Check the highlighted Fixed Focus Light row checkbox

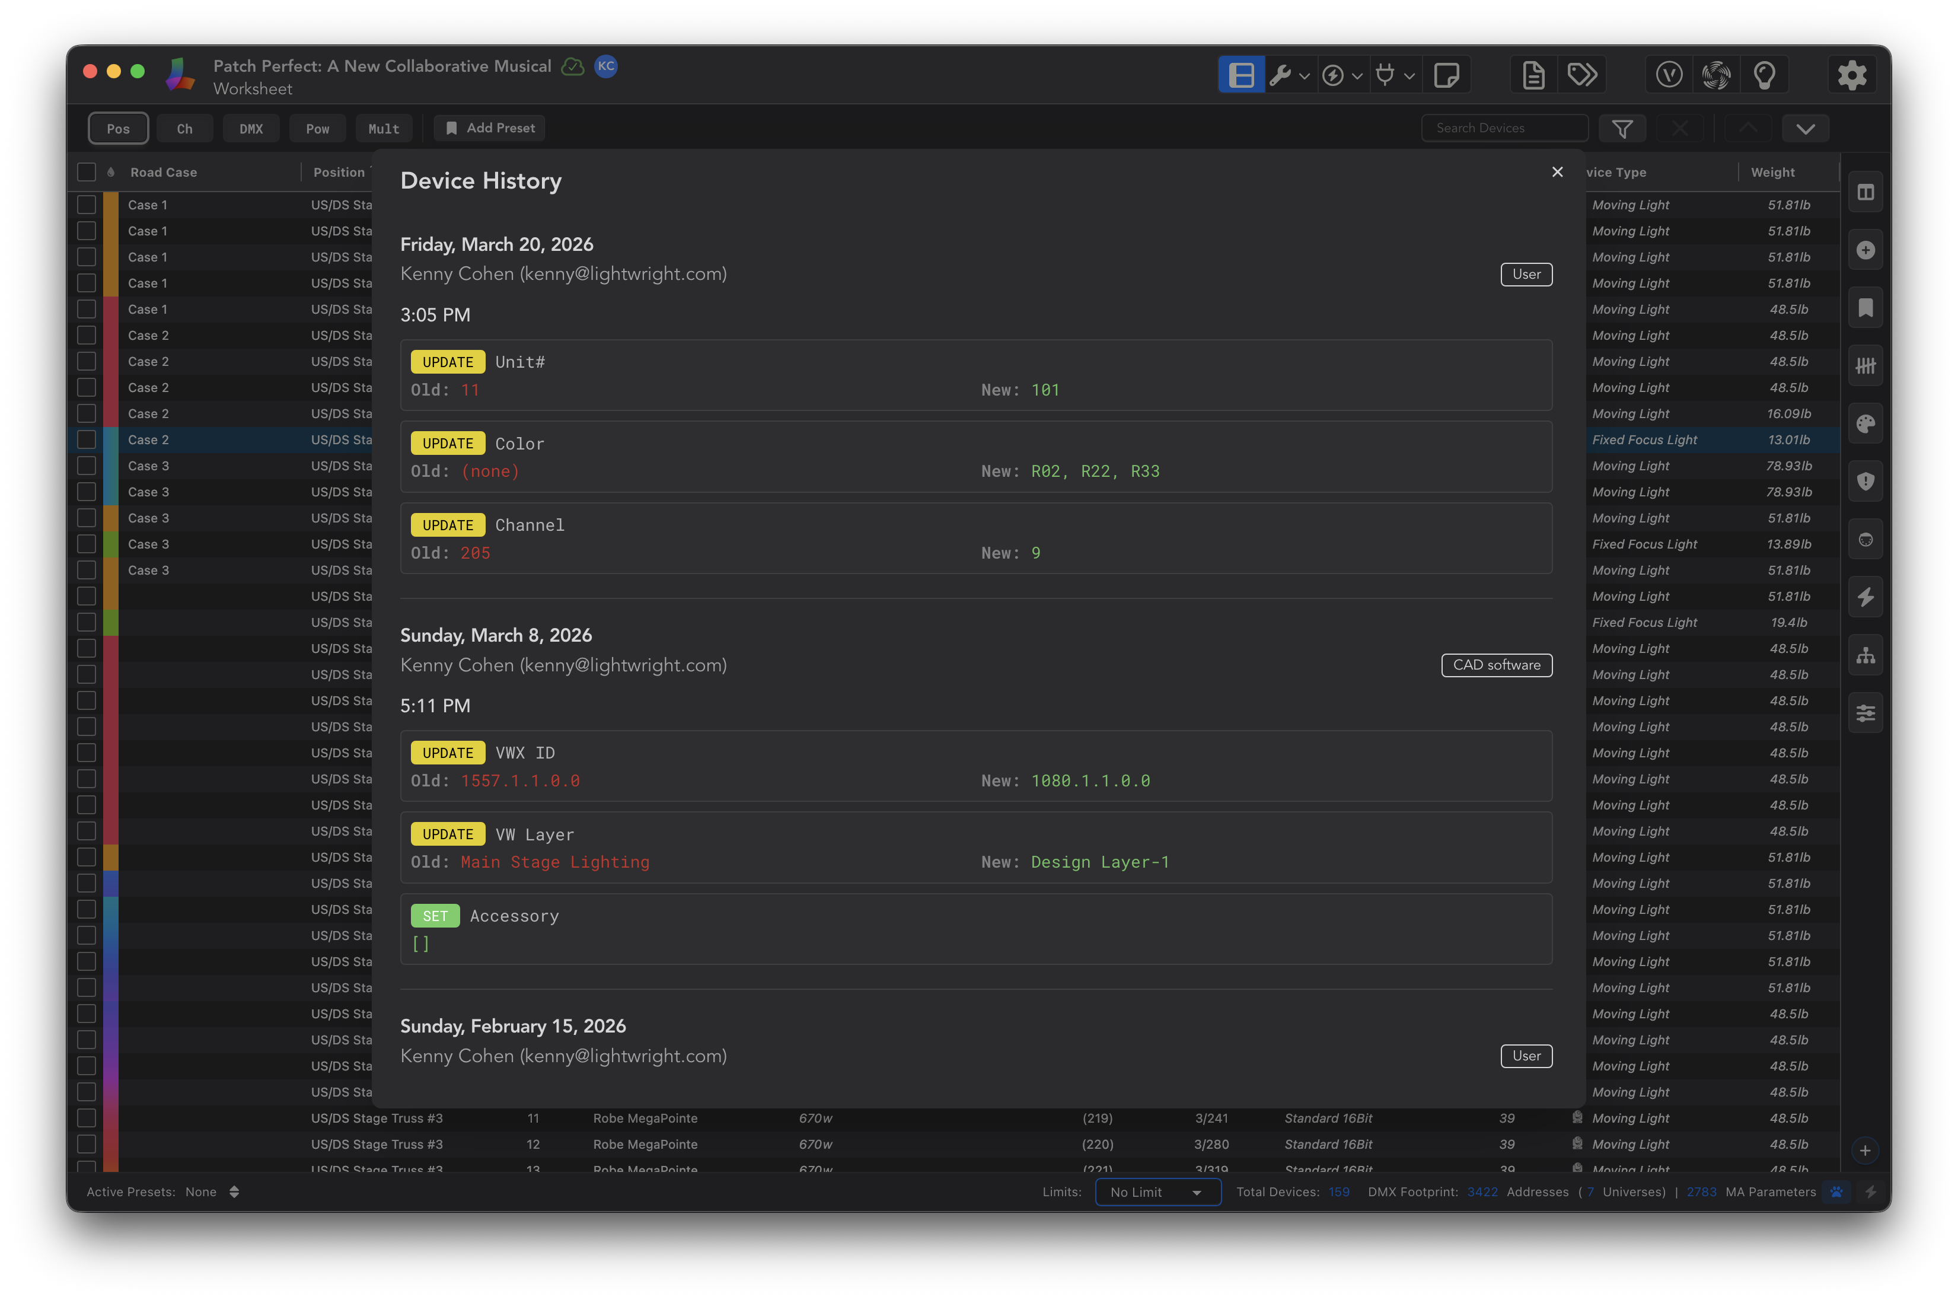click(x=86, y=439)
